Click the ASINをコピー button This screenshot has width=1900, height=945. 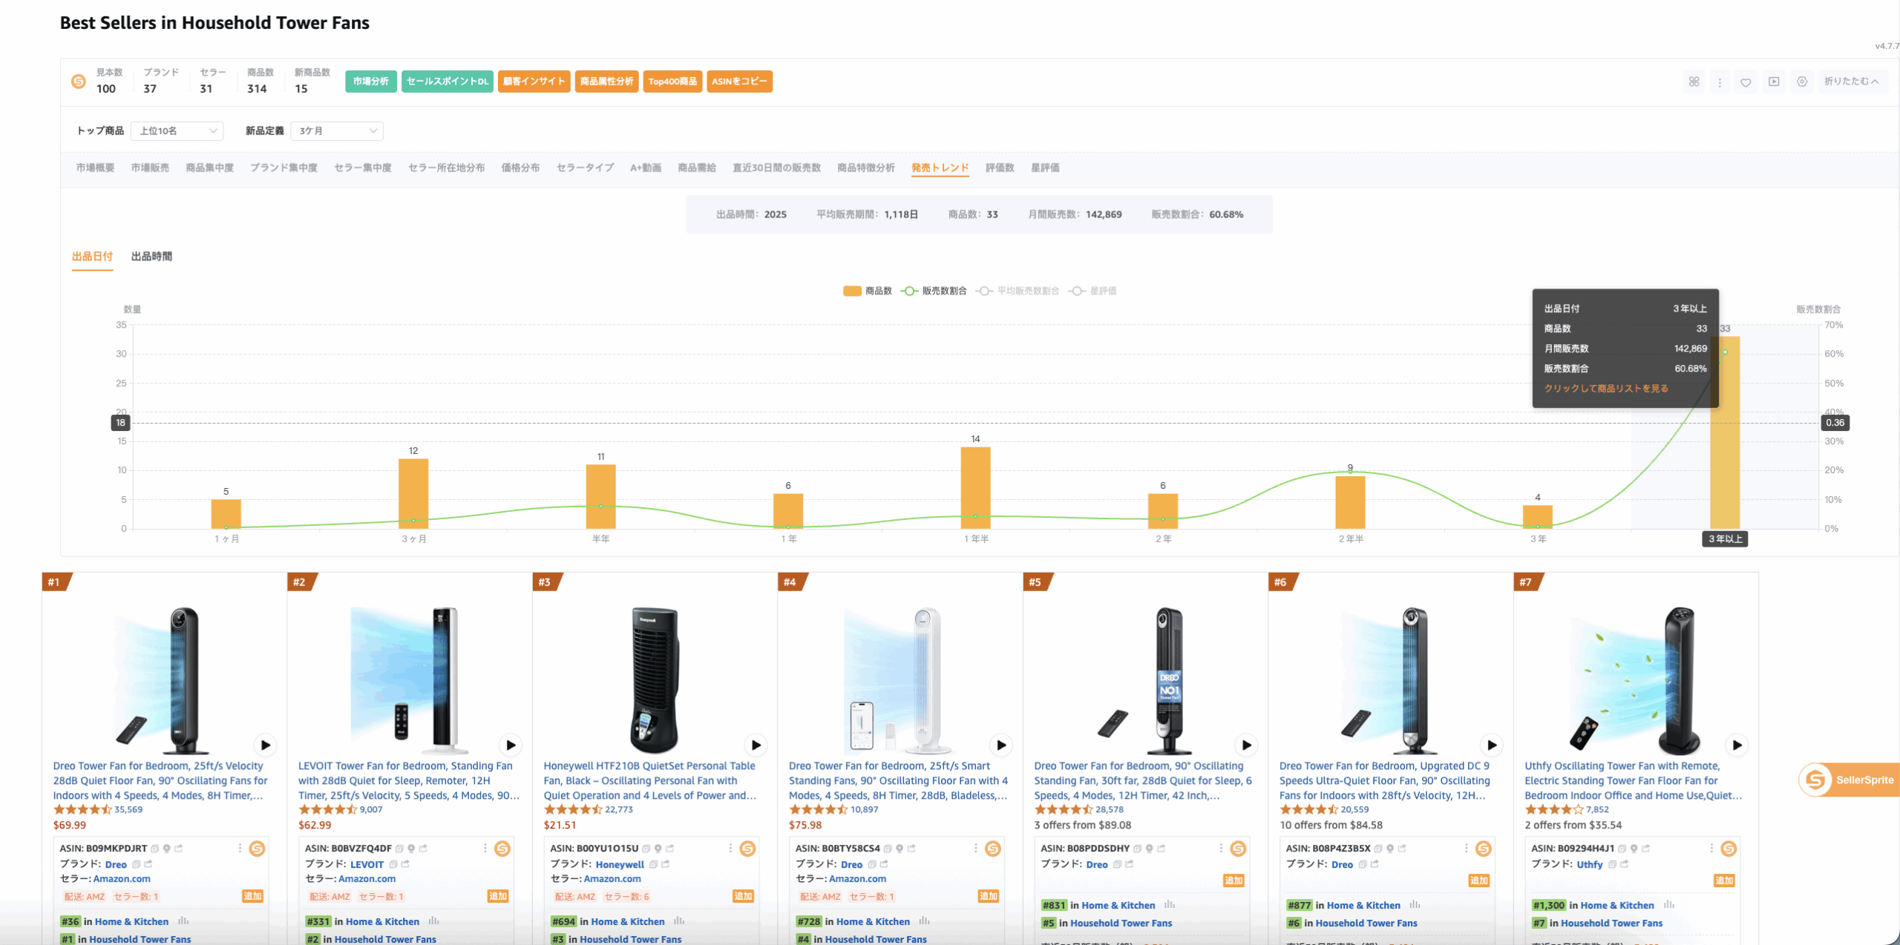click(x=740, y=82)
